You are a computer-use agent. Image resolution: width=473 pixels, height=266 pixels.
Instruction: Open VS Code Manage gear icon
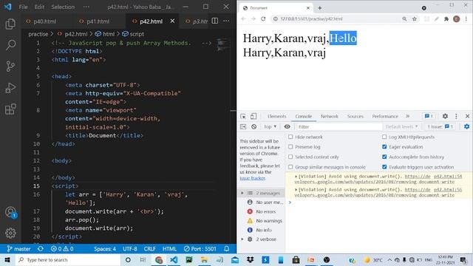coord(10,233)
